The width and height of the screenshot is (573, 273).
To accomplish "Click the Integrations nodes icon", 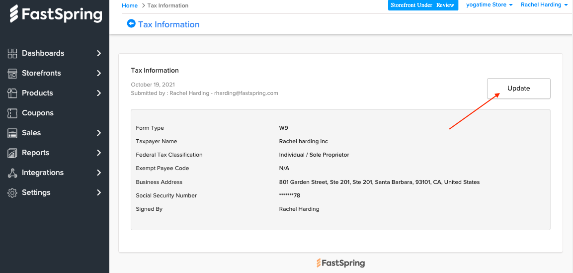I will click(12, 173).
